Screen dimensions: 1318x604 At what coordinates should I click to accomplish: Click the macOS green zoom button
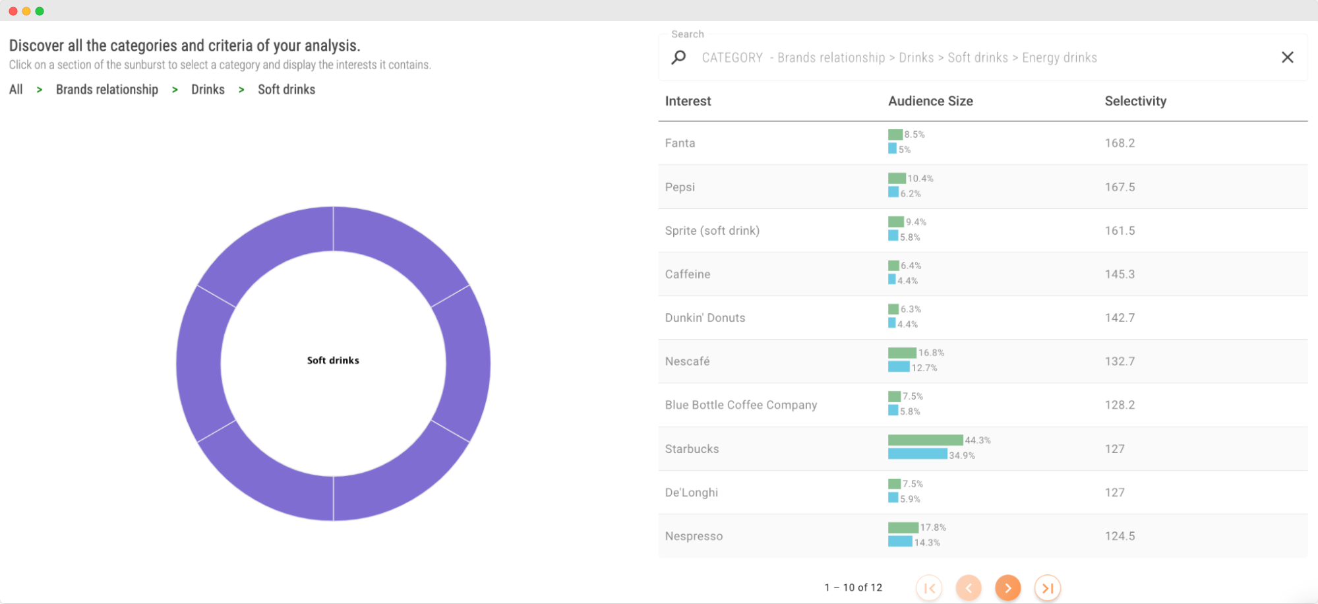(40, 11)
